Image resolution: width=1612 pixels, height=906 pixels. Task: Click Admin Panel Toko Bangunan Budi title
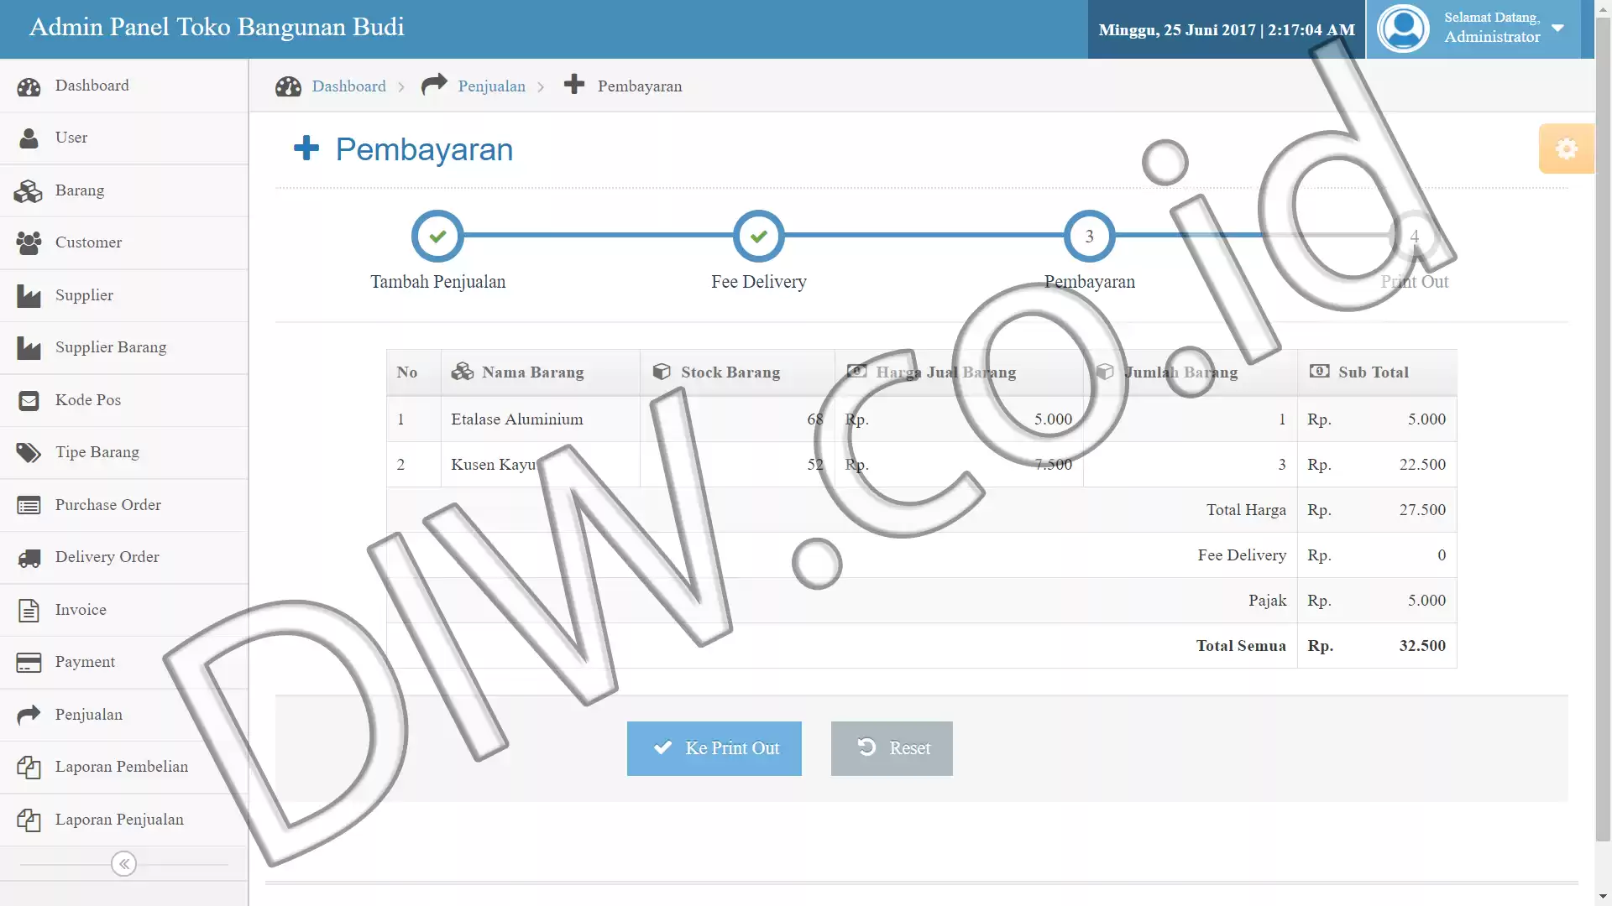pyautogui.click(x=217, y=27)
